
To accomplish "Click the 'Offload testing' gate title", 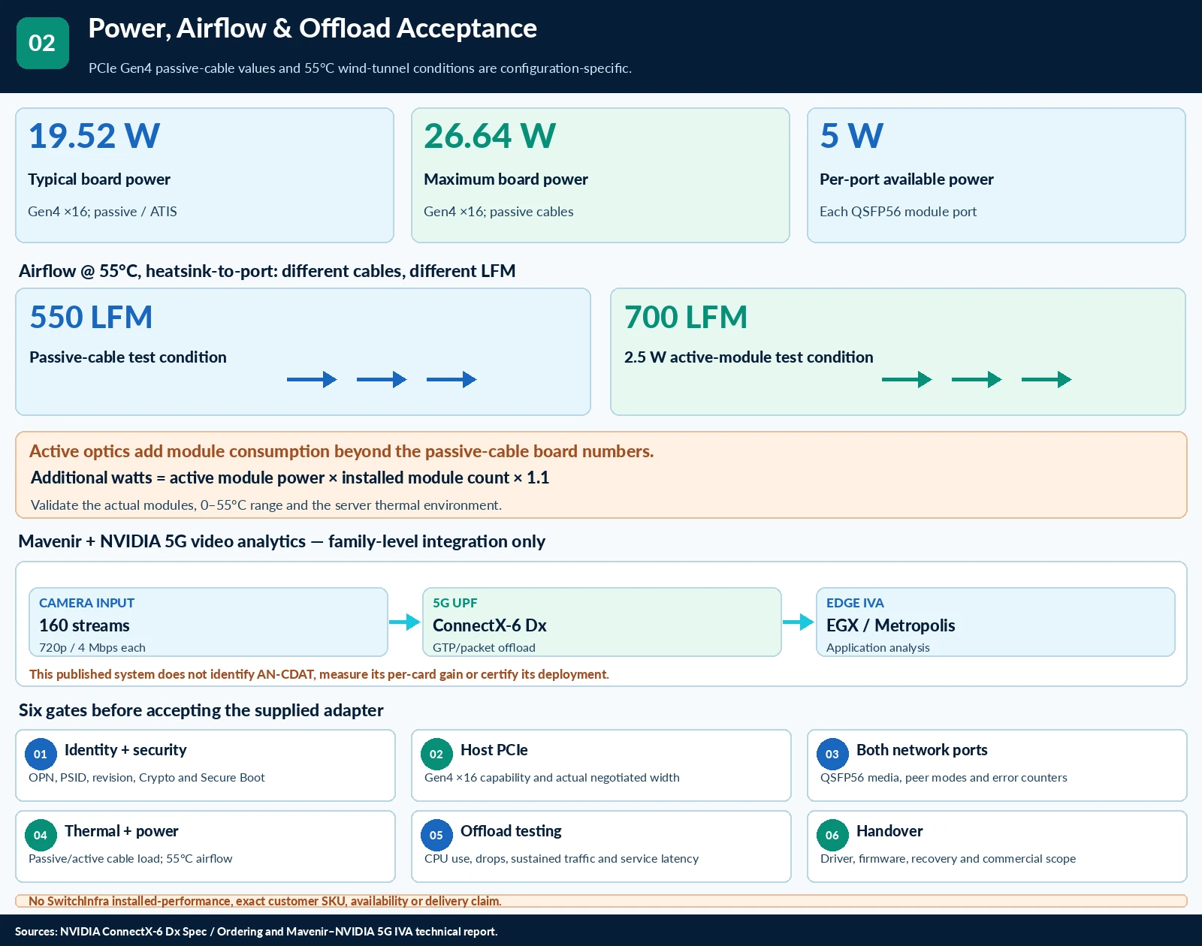I will pyautogui.click(x=511, y=831).
